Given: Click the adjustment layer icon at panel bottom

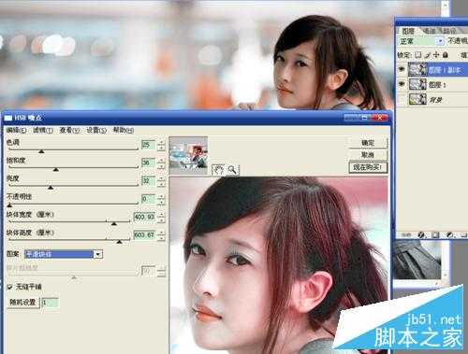Looking at the screenshot, I should coord(450,234).
